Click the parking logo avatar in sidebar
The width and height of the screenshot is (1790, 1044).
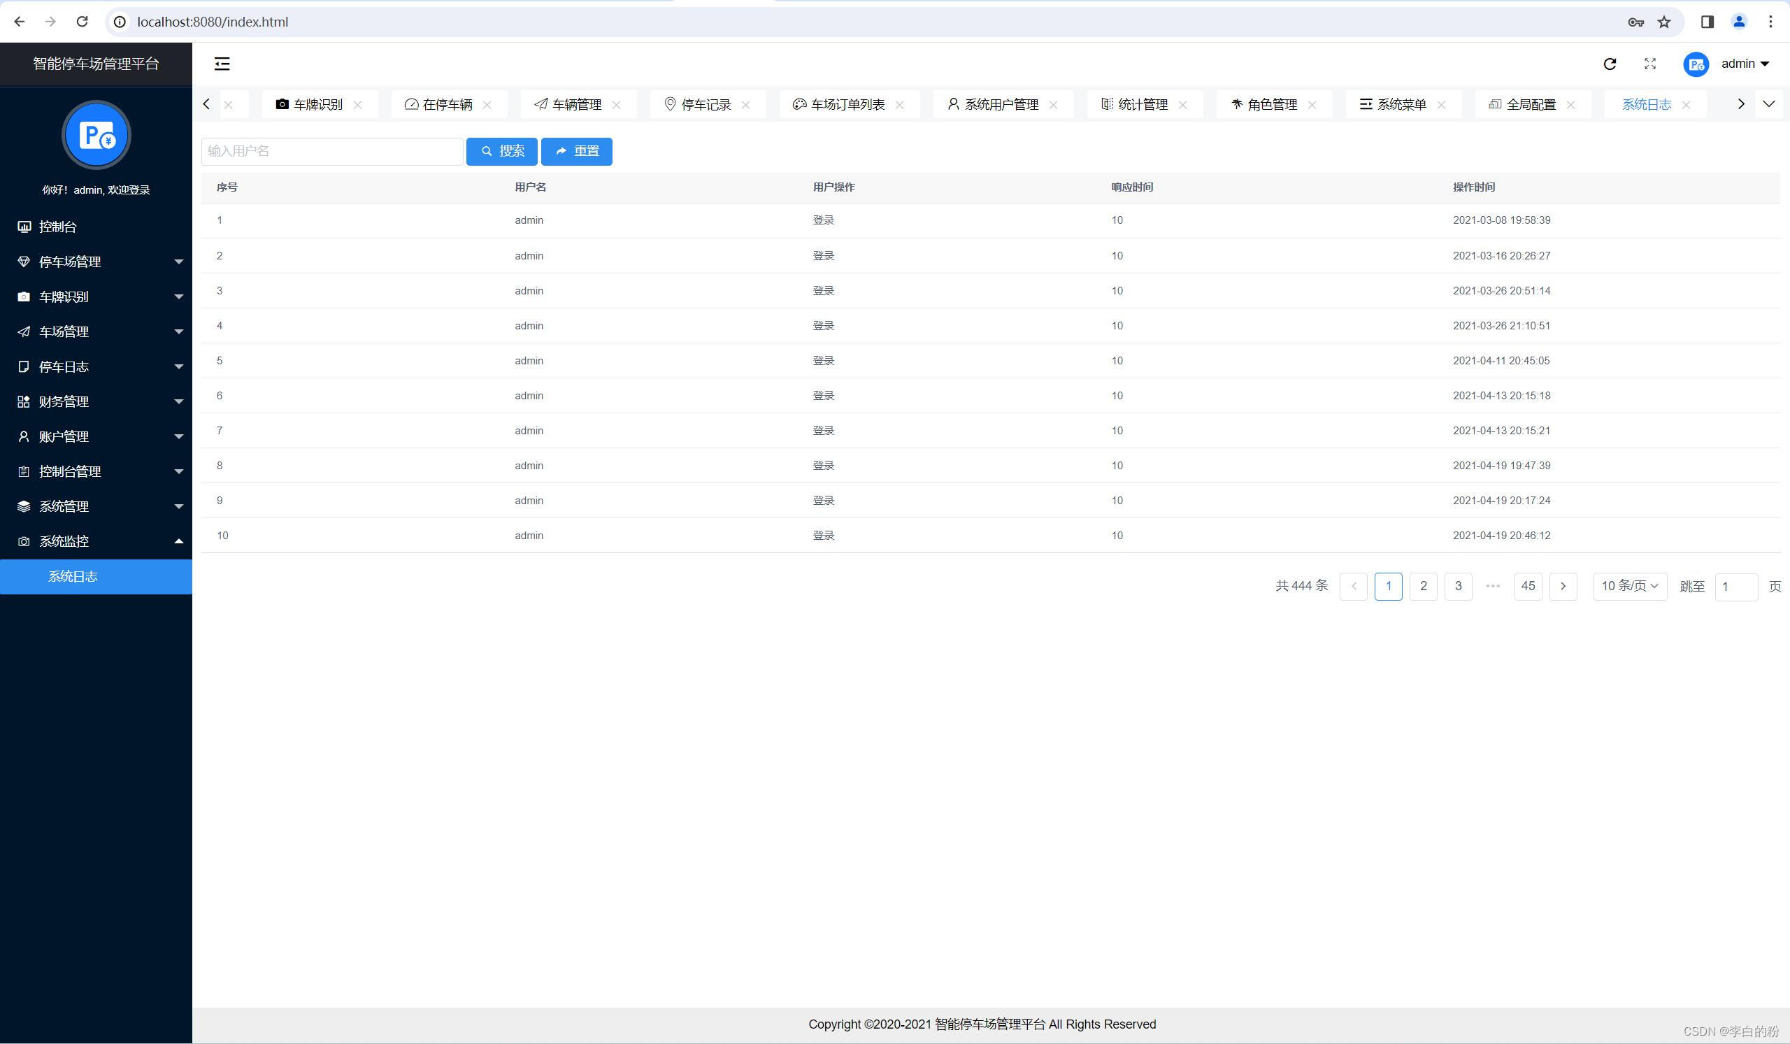coord(96,135)
